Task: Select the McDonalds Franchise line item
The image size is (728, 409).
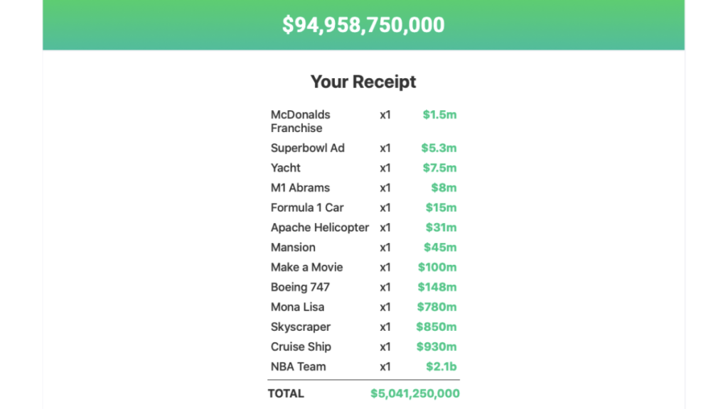Action: [x=299, y=121]
